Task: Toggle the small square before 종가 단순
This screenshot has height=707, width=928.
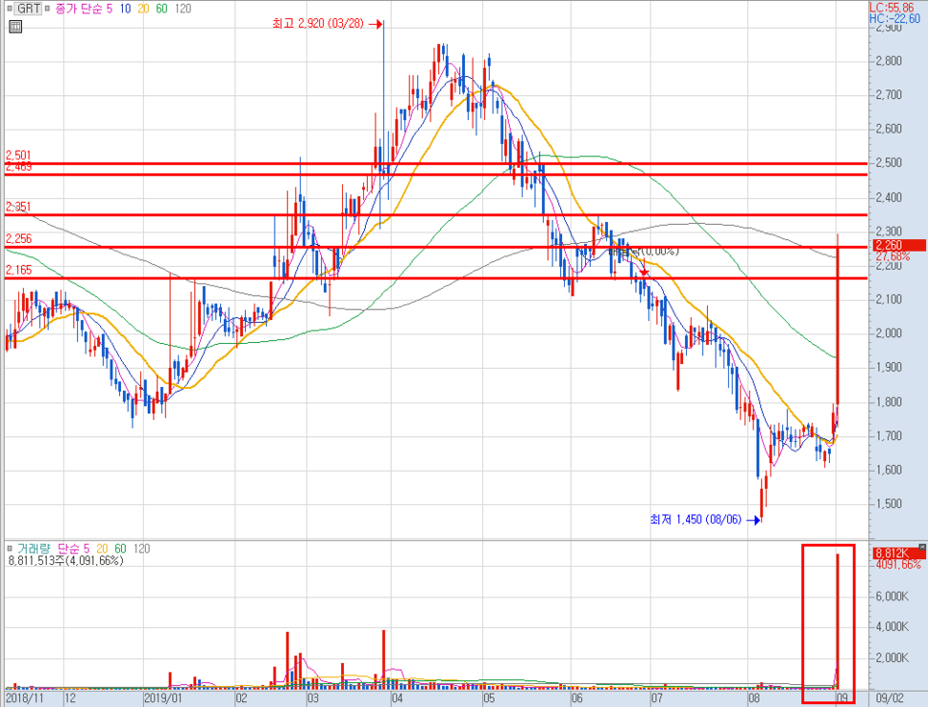Action: [x=47, y=9]
